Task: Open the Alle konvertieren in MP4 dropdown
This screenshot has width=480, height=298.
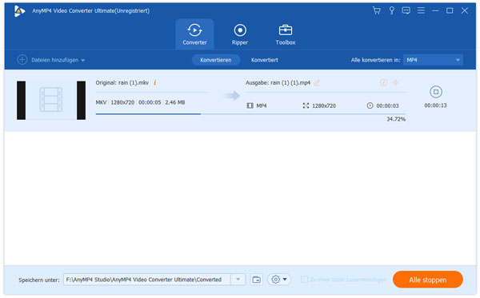Action: 433,60
